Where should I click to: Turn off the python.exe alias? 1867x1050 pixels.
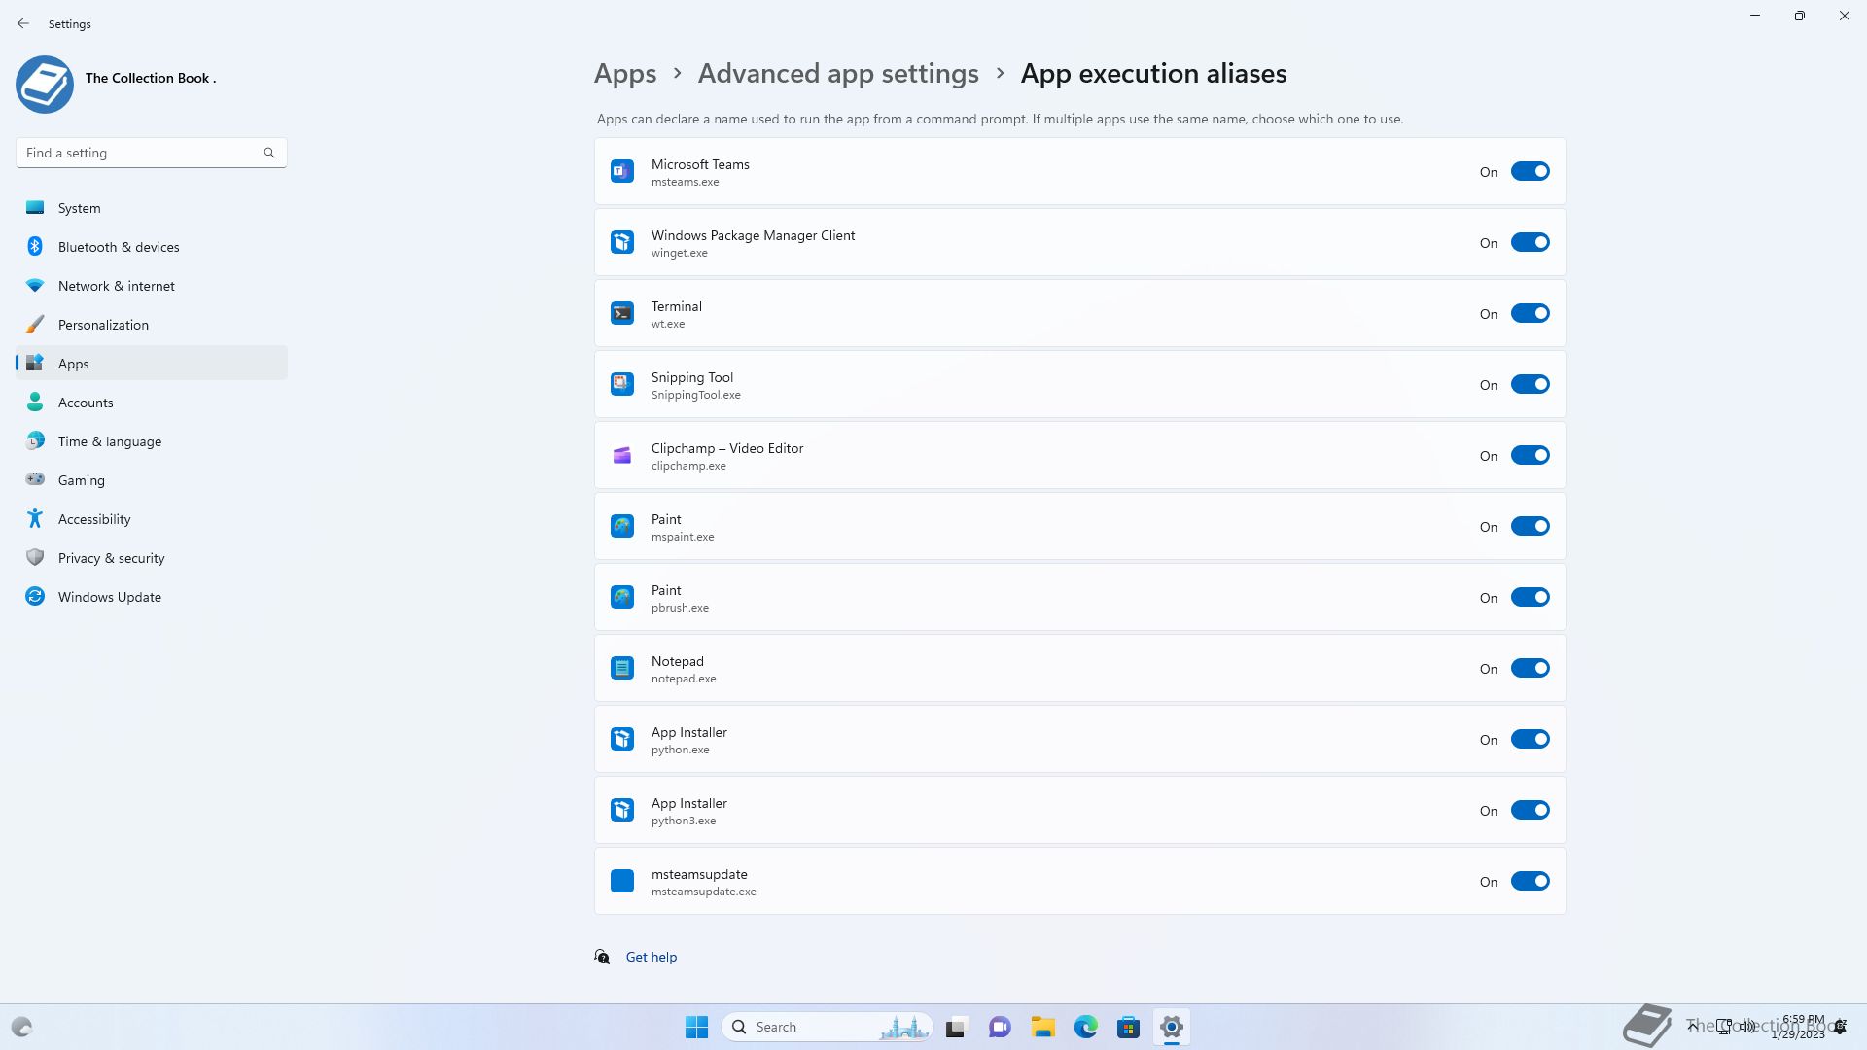(1530, 739)
